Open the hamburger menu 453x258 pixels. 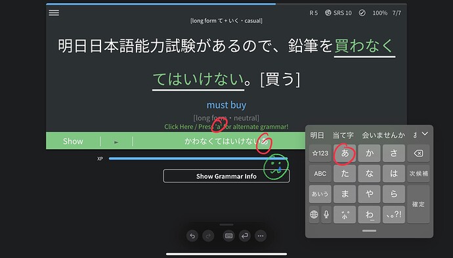pos(54,12)
